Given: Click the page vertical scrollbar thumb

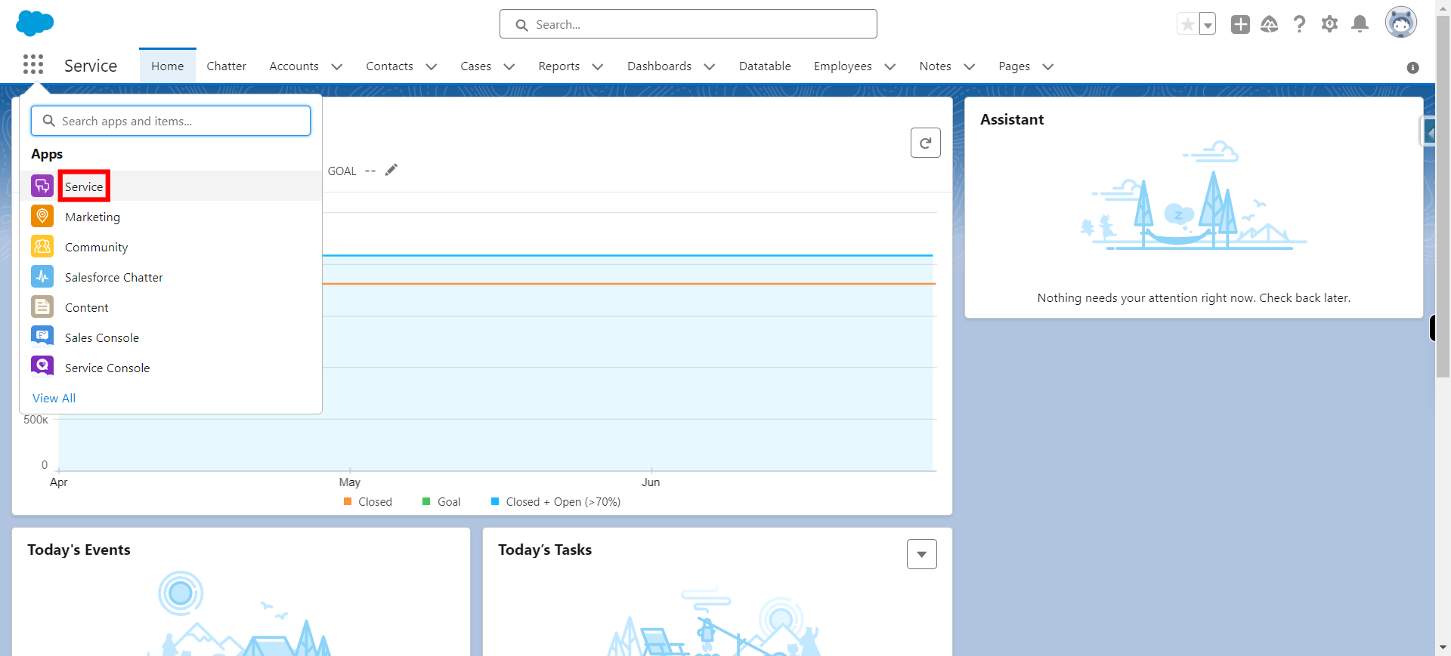Looking at the screenshot, I should (x=1443, y=196).
